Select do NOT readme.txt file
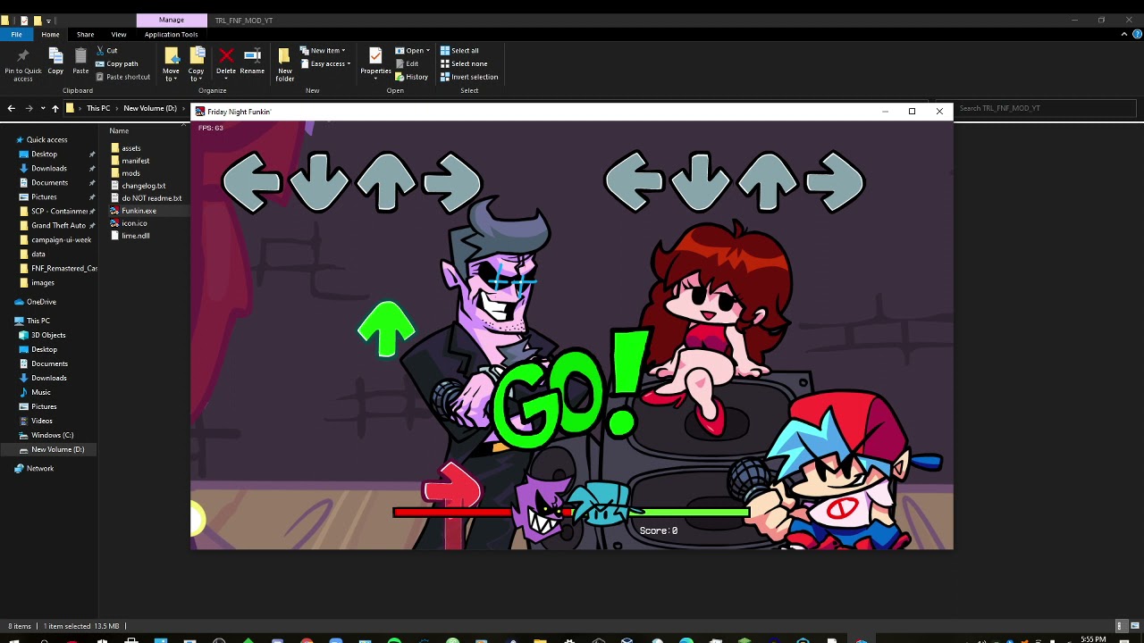Image resolution: width=1144 pixels, height=643 pixels. 151,198
